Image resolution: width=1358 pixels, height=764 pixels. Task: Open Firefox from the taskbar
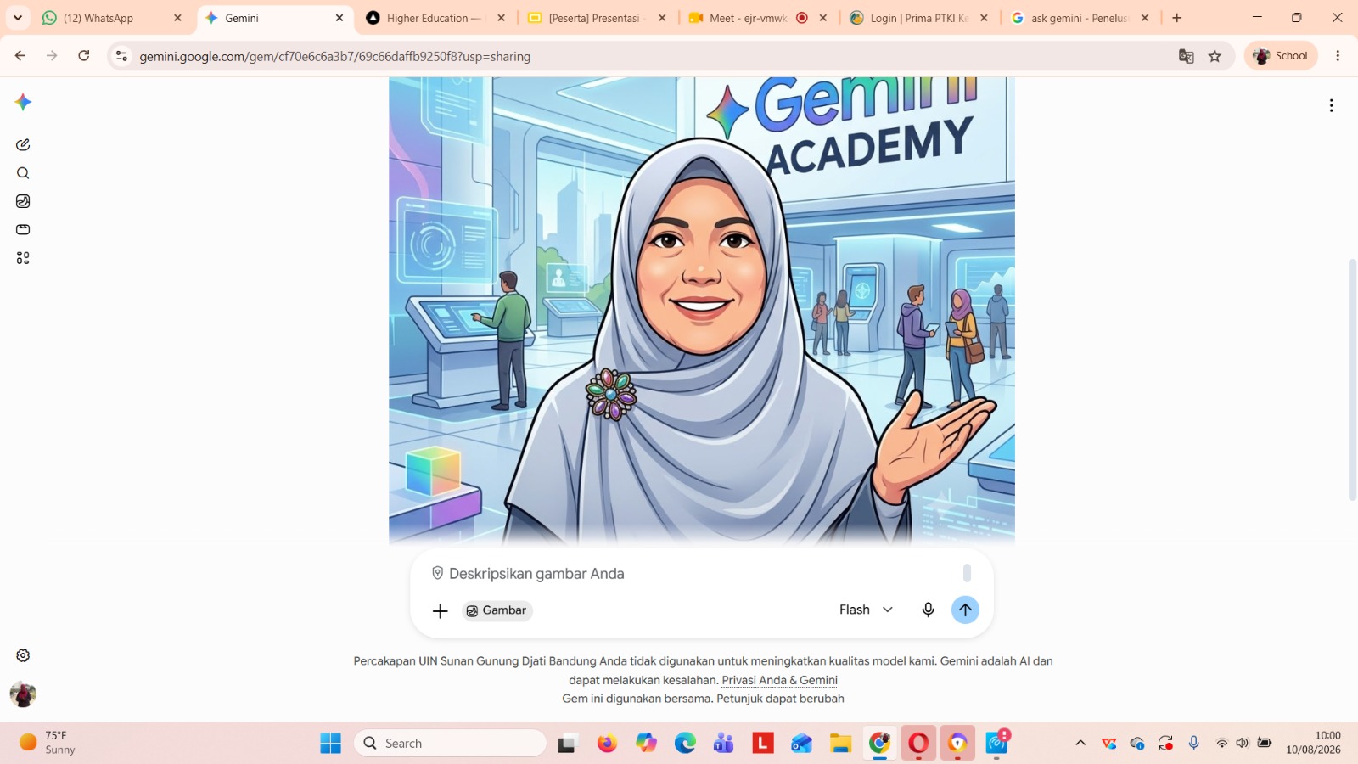(607, 744)
